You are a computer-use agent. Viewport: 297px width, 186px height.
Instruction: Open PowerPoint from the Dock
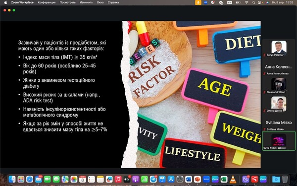(x=198, y=179)
